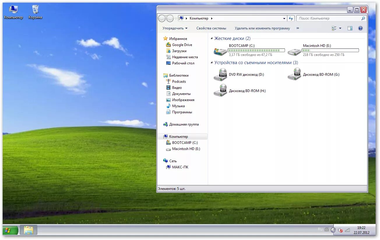The width and height of the screenshot is (380, 240).
Task: Open the Изображения library
Action: [x=180, y=100]
